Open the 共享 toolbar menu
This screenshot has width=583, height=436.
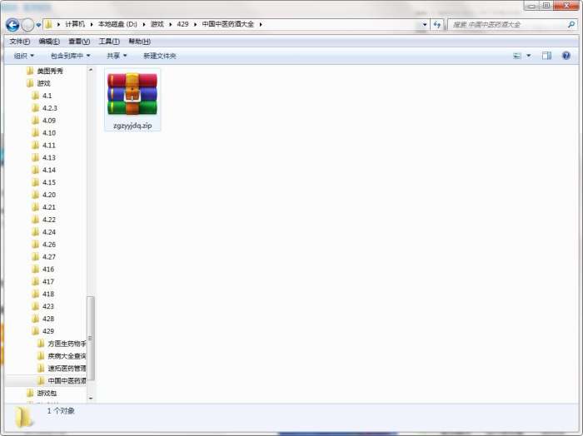[x=117, y=56]
